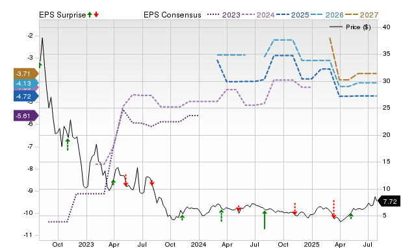416x248 pixels.
Task: Click the red surprise arrow in May 2024
Action: 239,208
